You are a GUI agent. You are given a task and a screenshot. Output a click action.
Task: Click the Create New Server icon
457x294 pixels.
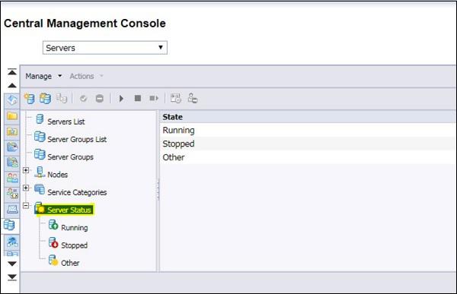click(29, 98)
